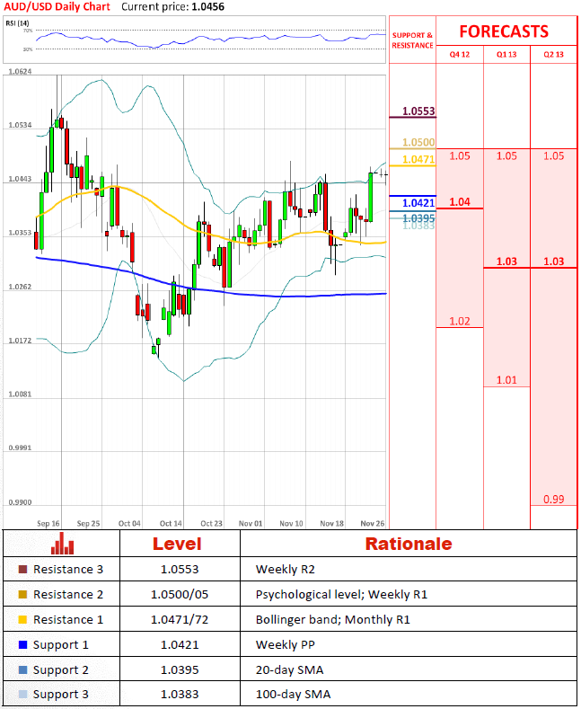Select the Support 3 light blue swatch
The width and height of the screenshot is (581, 709).
tap(22, 696)
